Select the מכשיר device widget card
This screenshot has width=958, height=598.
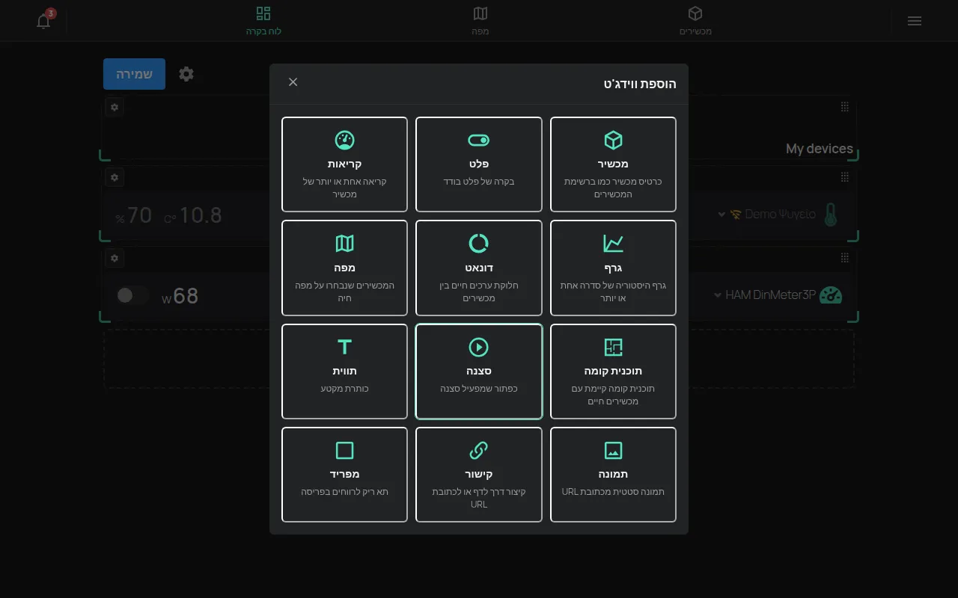pos(613,164)
